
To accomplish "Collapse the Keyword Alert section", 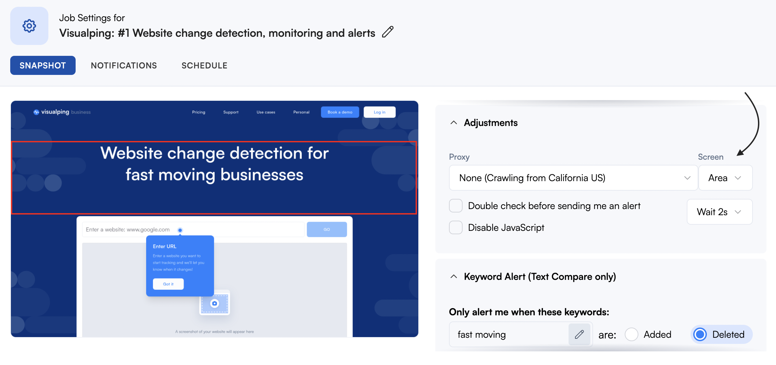I will [x=454, y=276].
